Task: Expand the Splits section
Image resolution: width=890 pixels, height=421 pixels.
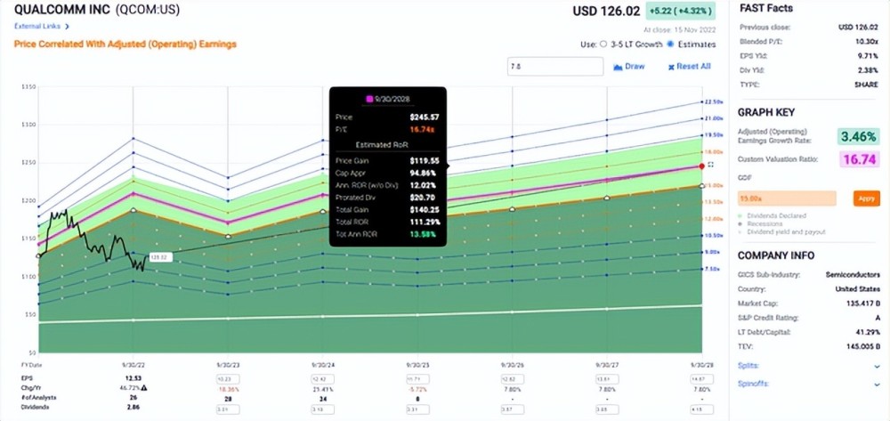Action: click(877, 366)
